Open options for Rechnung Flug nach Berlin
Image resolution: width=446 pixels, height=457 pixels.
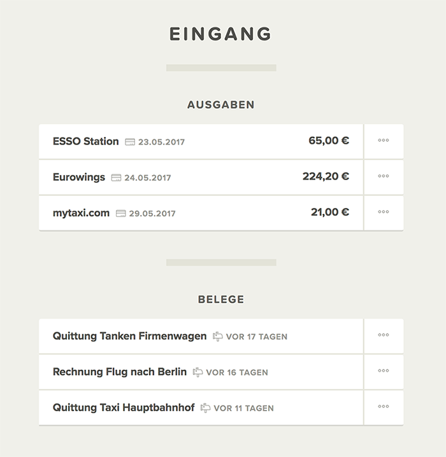384,372
